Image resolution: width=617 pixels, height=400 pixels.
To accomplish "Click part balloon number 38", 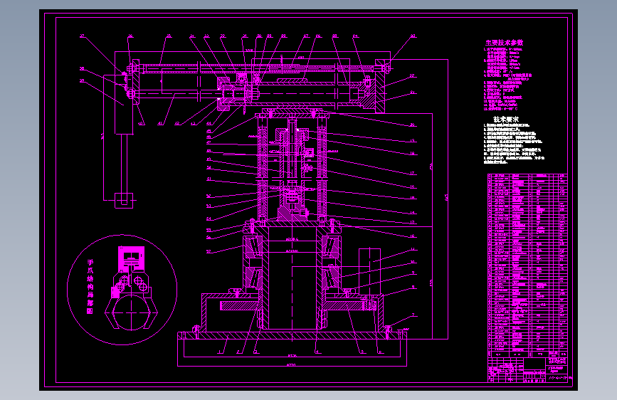I will coord(83,68).
